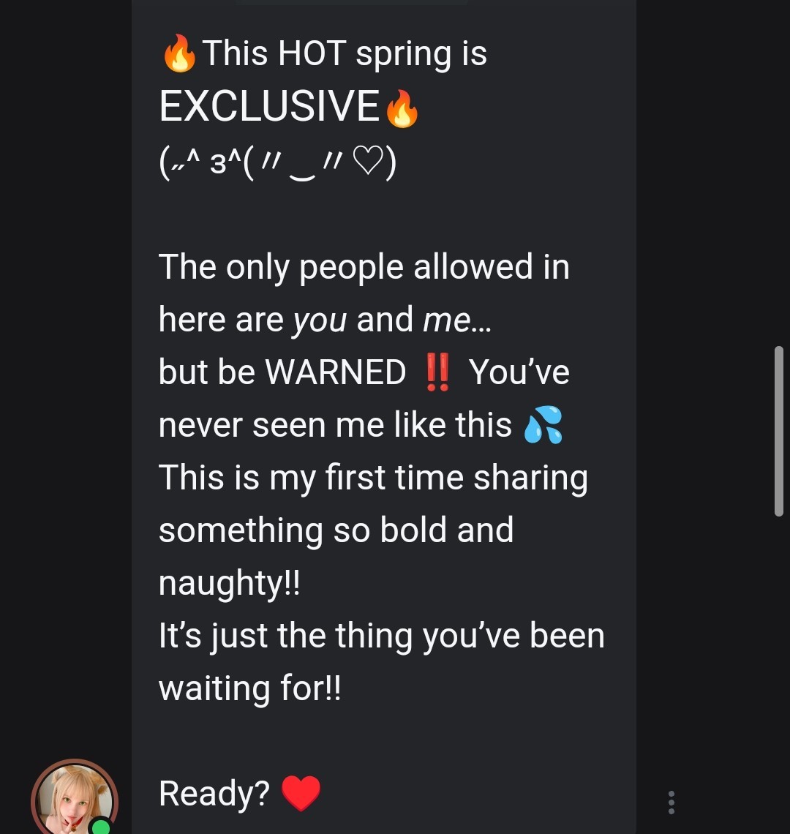Click the word EXCLUSIVE in the message

(269, 107)
